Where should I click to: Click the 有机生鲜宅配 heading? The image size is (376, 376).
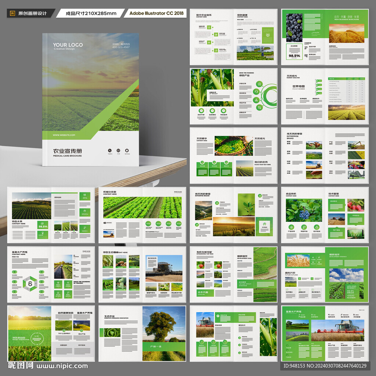[204, 252]
